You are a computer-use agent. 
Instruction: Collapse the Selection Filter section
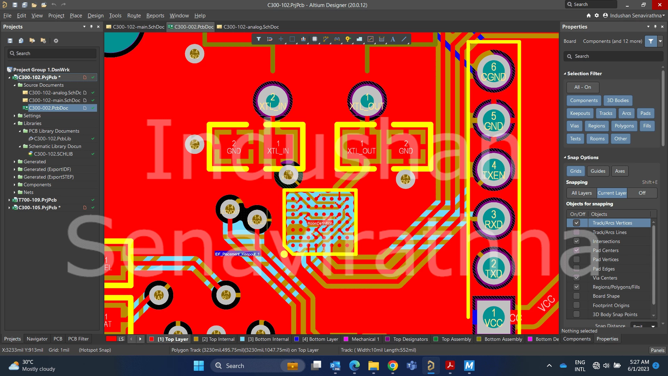click(565, 73)
